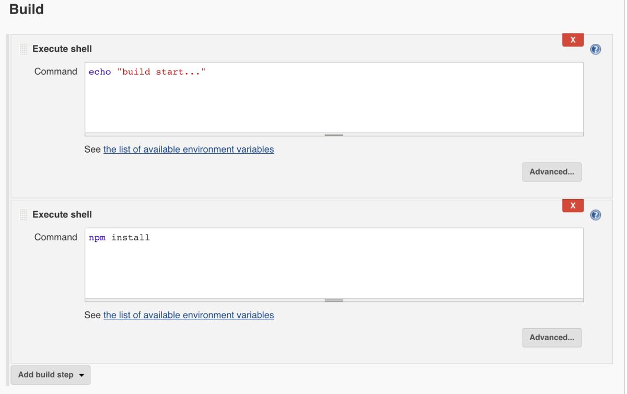Open help for the first Execute shell step
627x394 pixels.
click(595, 50)
